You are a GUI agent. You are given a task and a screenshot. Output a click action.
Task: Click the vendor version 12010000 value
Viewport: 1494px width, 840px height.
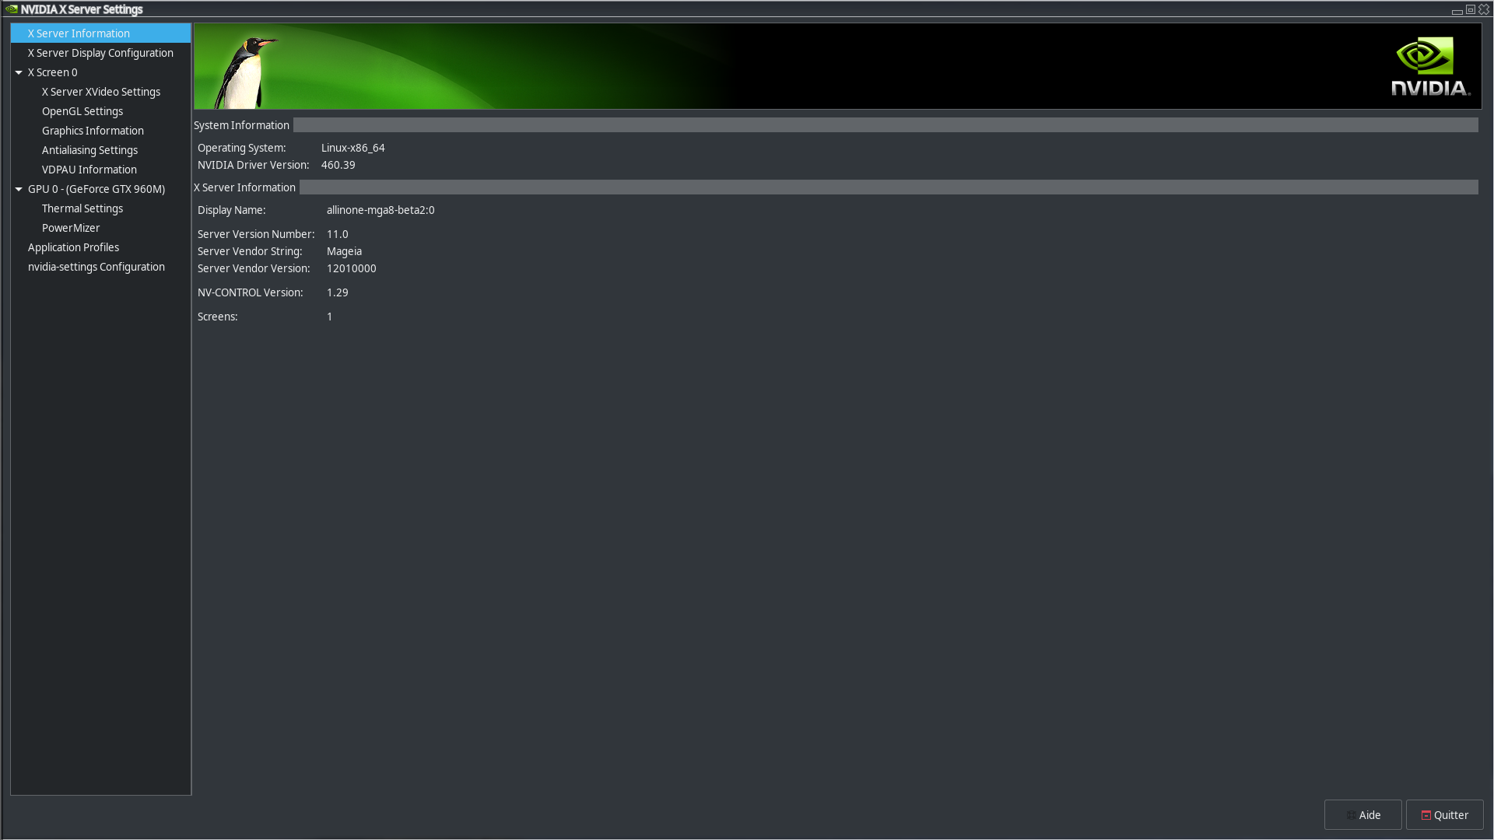click(x=351, y=268)
